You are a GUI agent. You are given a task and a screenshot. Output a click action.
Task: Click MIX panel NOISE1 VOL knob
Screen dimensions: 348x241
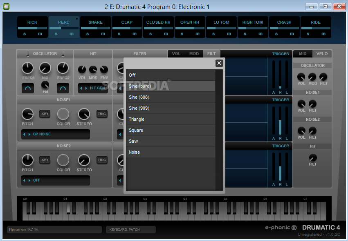[301, 104]
